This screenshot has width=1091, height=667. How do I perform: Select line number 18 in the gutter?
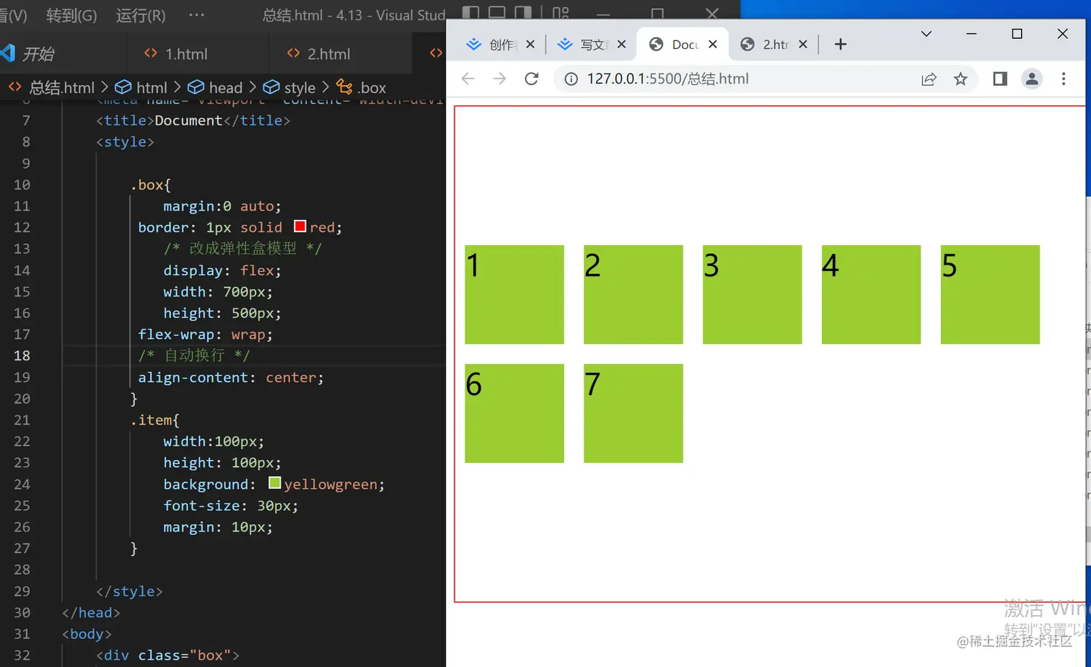click(x=22, y=355)
